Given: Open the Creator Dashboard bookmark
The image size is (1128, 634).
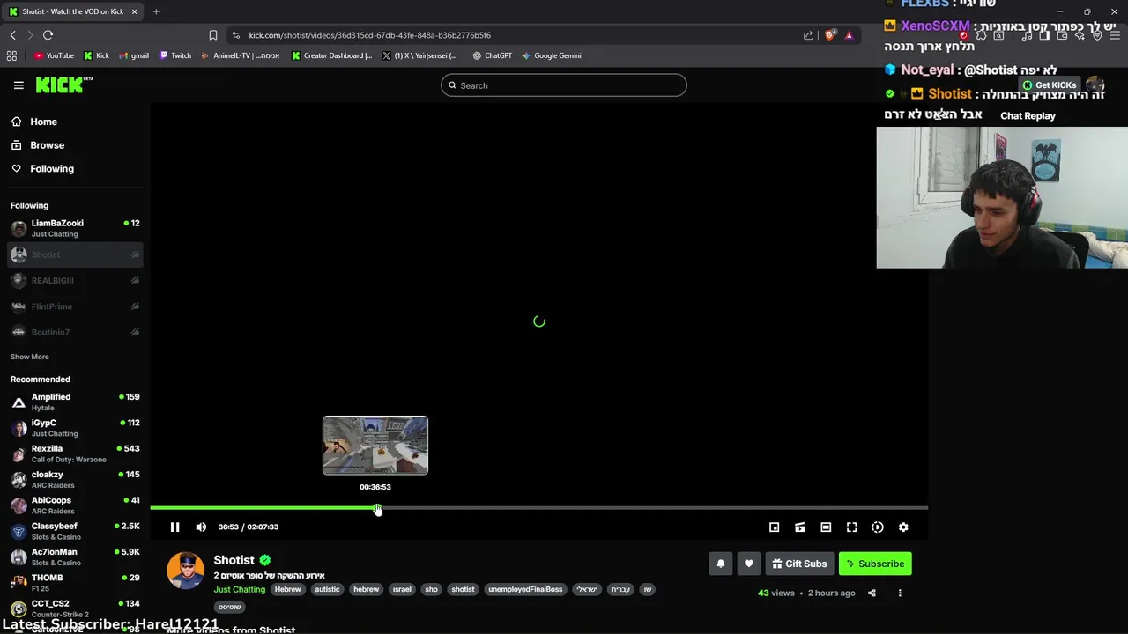Looking at the screenshot, I should (331, 55).
